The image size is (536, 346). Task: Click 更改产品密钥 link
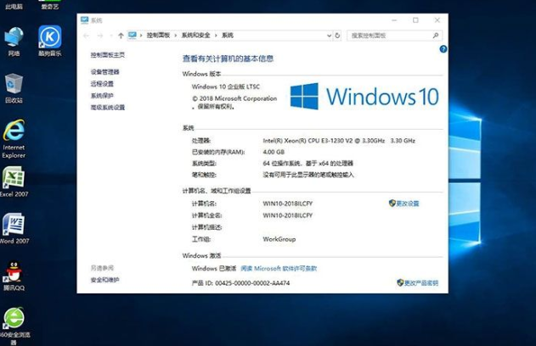417,282
